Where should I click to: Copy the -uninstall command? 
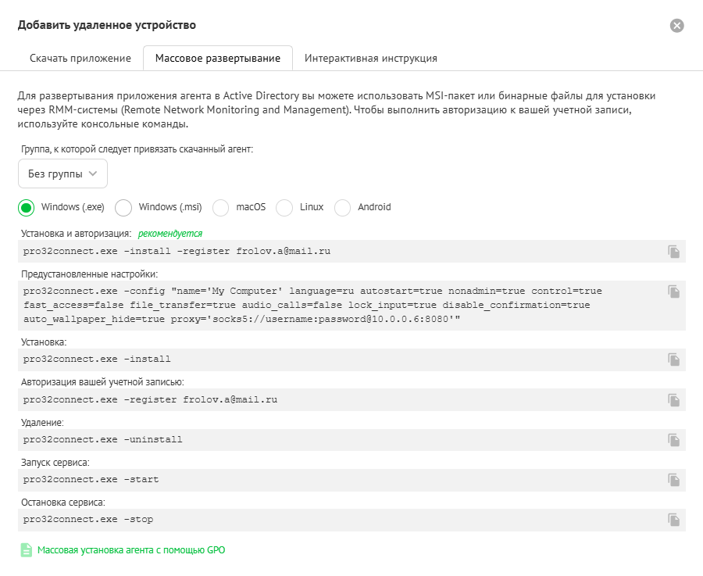click(673, 440)
